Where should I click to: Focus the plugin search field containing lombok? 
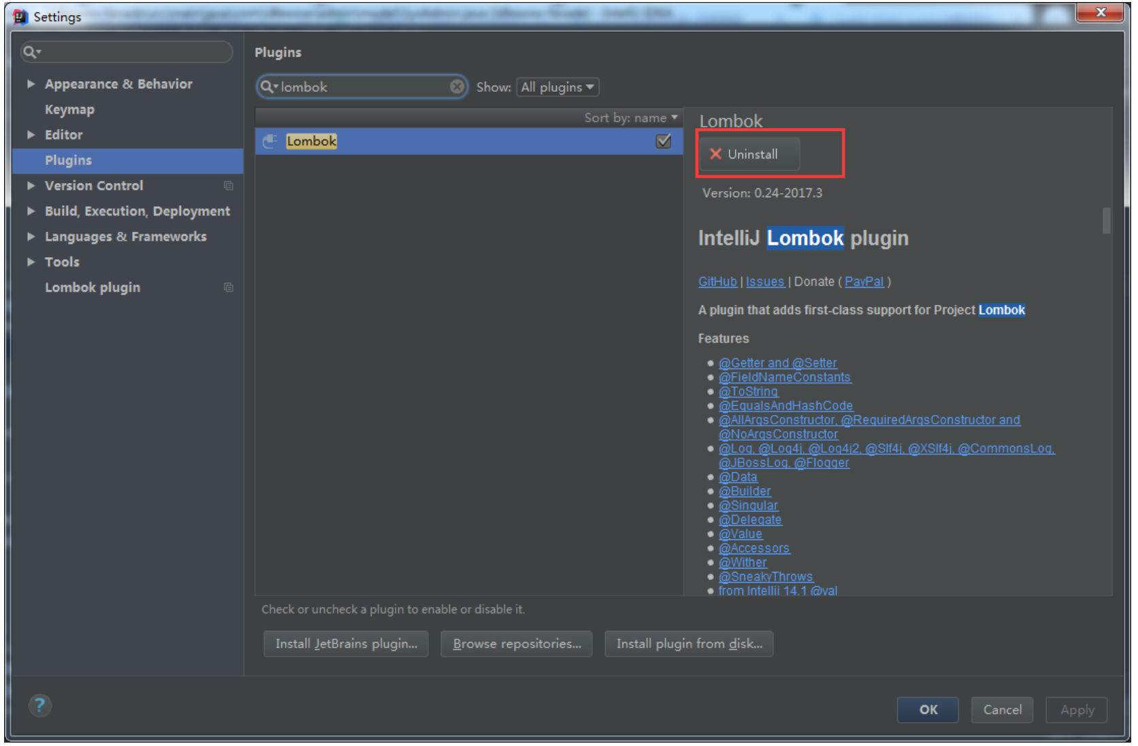(x=362, y=86)
